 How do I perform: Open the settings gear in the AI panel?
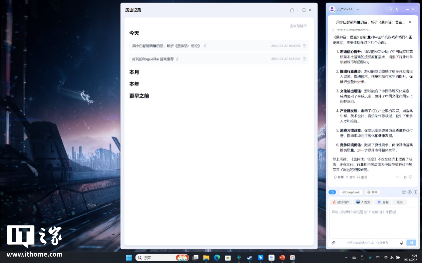pos(390,9)
